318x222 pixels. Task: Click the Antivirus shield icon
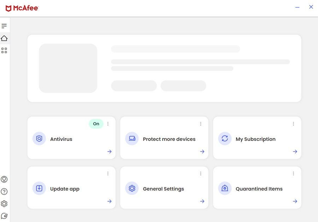click(x=39, y=139)
